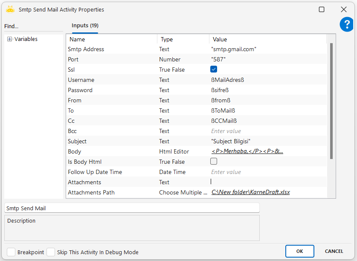Click the robot app icon in title bar
The image size is (357, 261).
[x=10, y=9]
